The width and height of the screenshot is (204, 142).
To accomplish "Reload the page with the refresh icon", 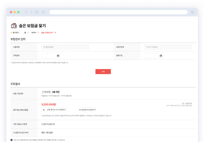I will coord(37,12).
